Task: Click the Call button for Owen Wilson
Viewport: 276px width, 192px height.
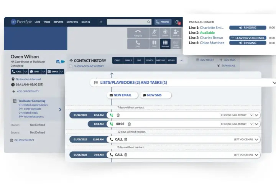Action: 17,71
